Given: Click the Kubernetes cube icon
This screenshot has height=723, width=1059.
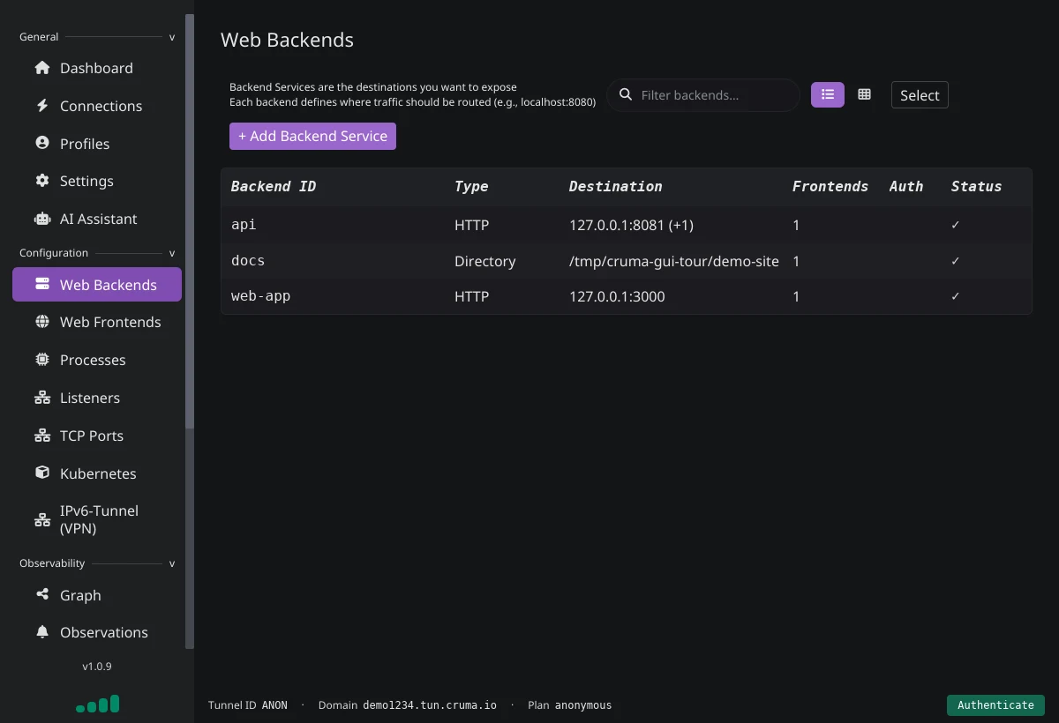Looking at the screenshot, I should [41, 473].
